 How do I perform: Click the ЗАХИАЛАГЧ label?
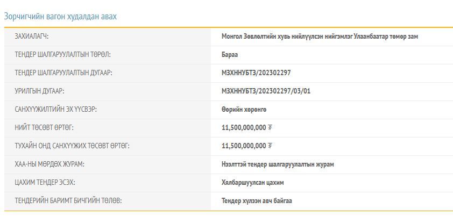(36, 37)
